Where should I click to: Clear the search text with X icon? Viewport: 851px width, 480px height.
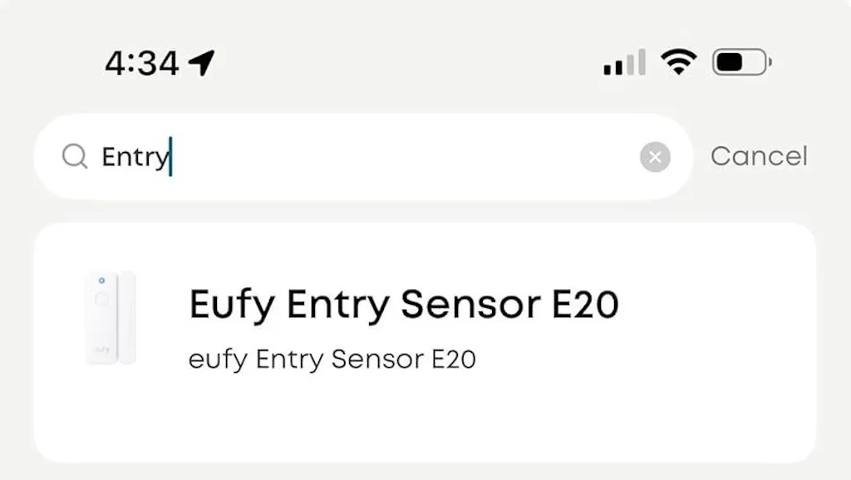point(655,156)
